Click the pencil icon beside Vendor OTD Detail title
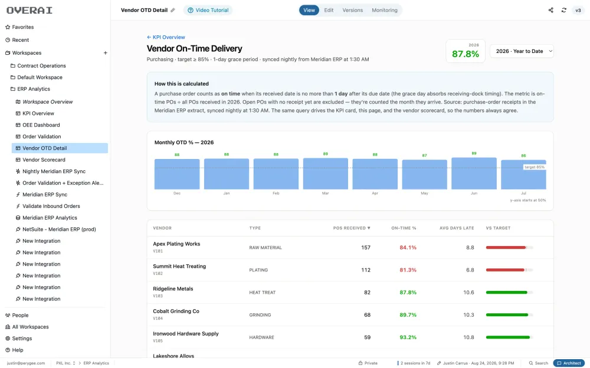This screenshot has width=590, height=368. (x=173, y=10)
